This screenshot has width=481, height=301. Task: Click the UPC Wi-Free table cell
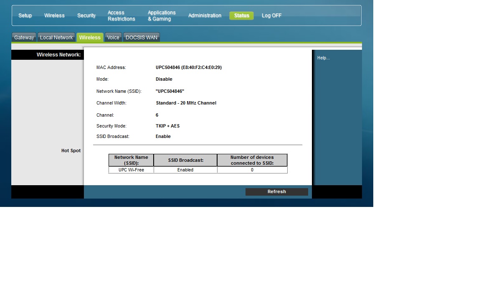tap(131, 170)
